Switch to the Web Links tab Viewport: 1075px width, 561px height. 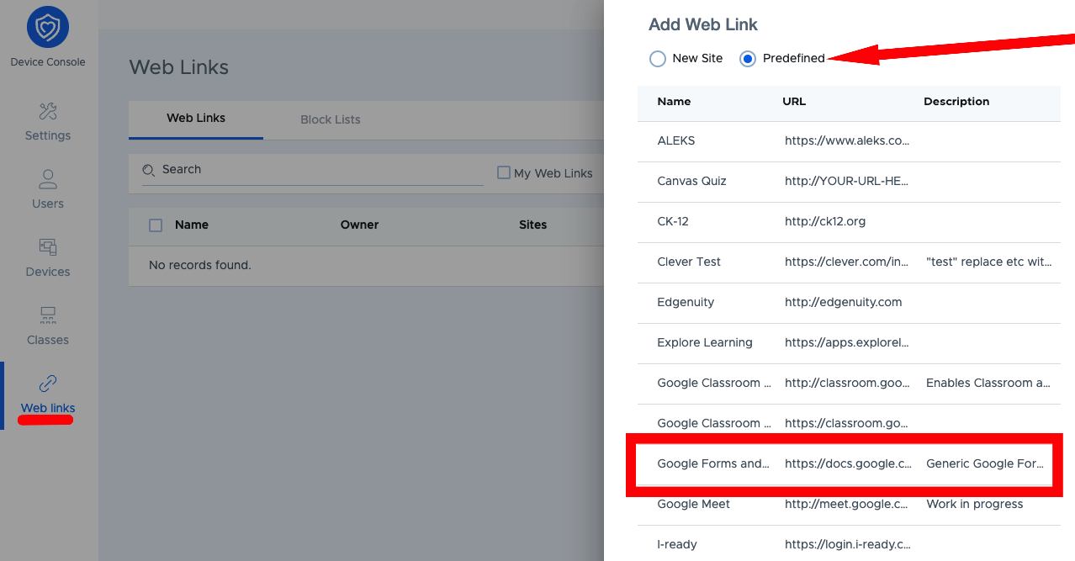point(196,119)
